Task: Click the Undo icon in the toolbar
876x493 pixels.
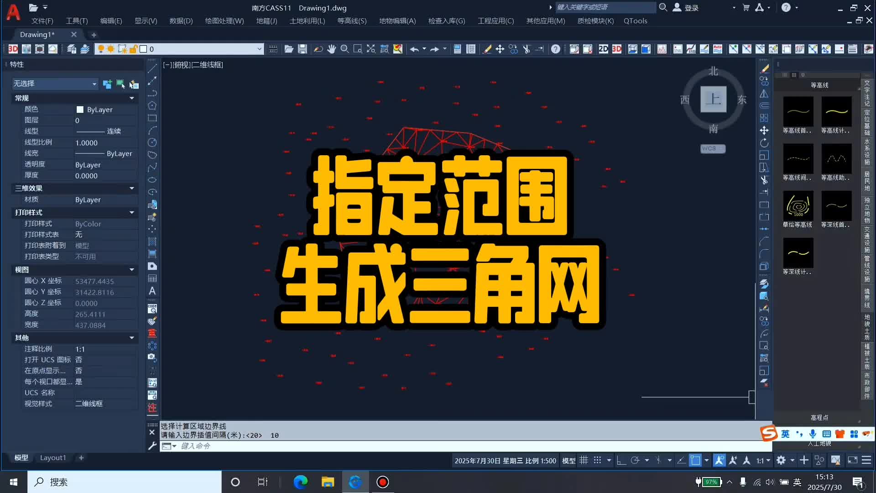Action: tap(414, 49)
